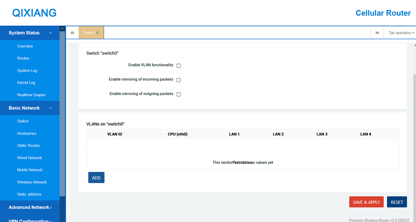Click the RESET button
Image resolution: width=416 pixels, height=222 pixels.
point(397,202)
